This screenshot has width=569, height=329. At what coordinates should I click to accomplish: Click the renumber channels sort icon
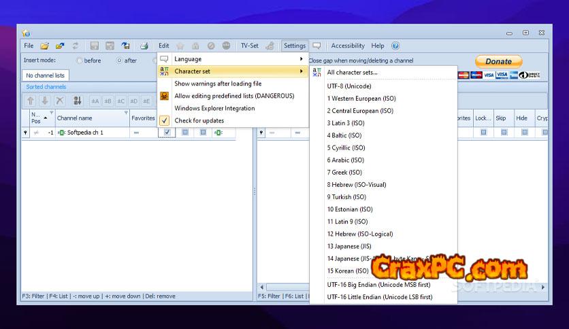click(x=77, y=101)
